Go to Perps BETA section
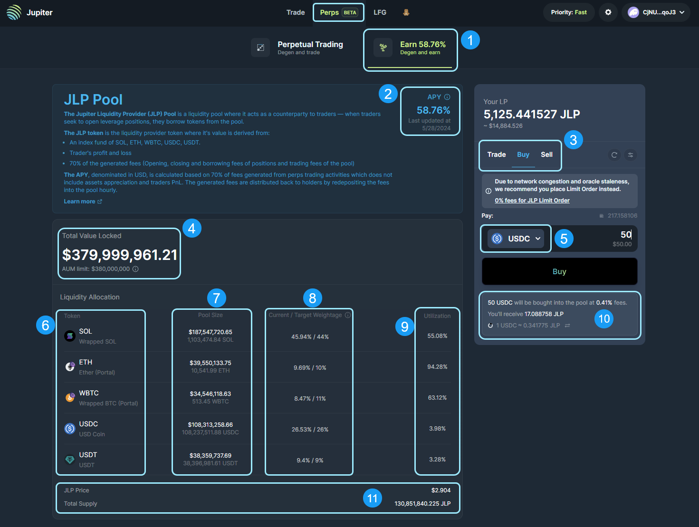The height and width of the screenshot is (527, 699). 338,12
